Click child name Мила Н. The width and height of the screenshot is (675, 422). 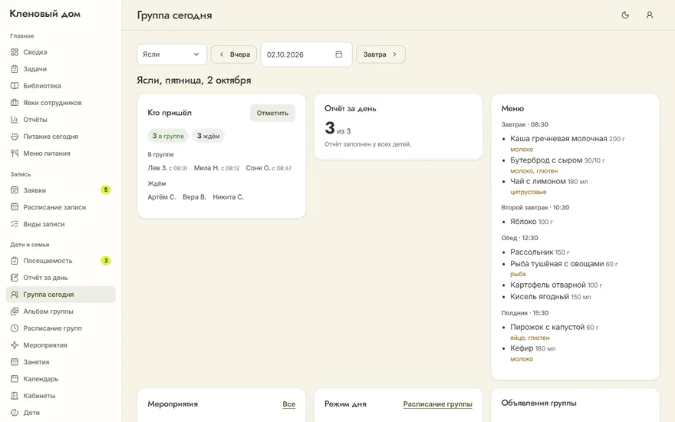tap(206, 168)
